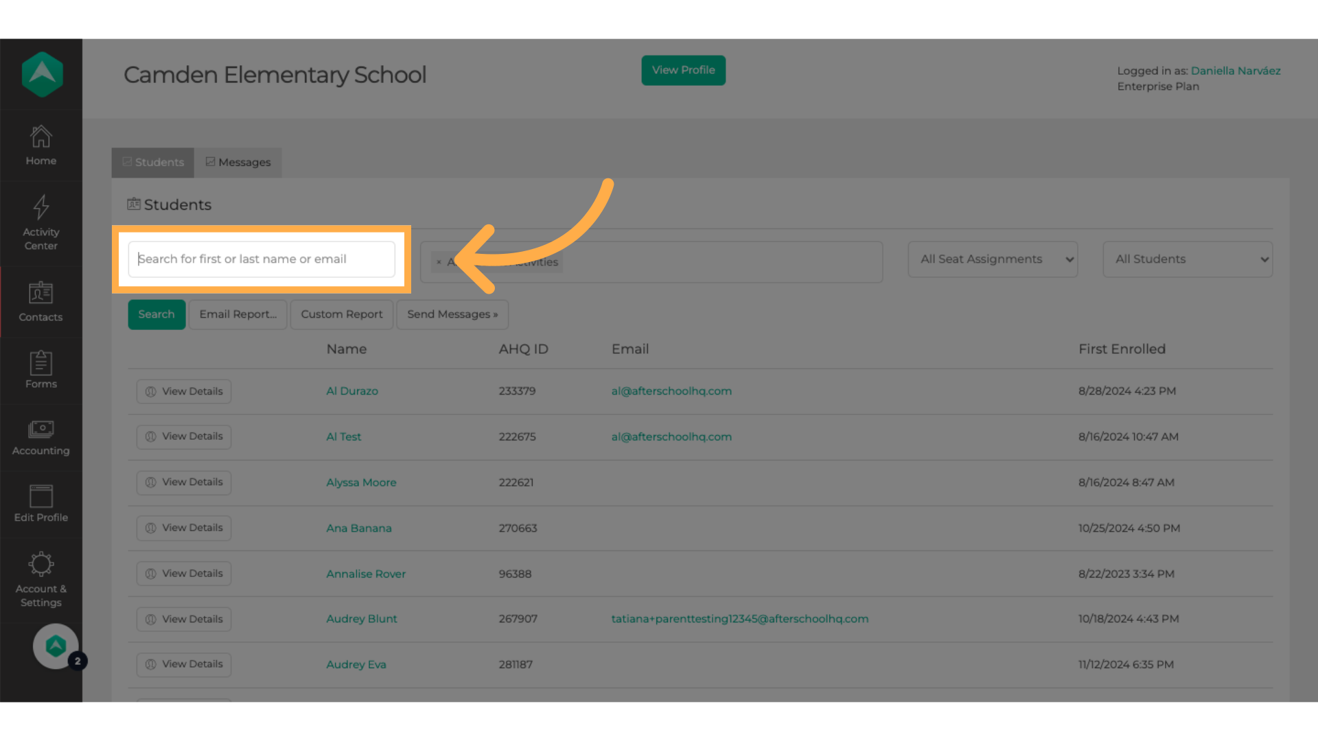Expand the All Seat Assignments dropdown
The width and height of the screenshot is (1318, 741).
coord(992,259)
